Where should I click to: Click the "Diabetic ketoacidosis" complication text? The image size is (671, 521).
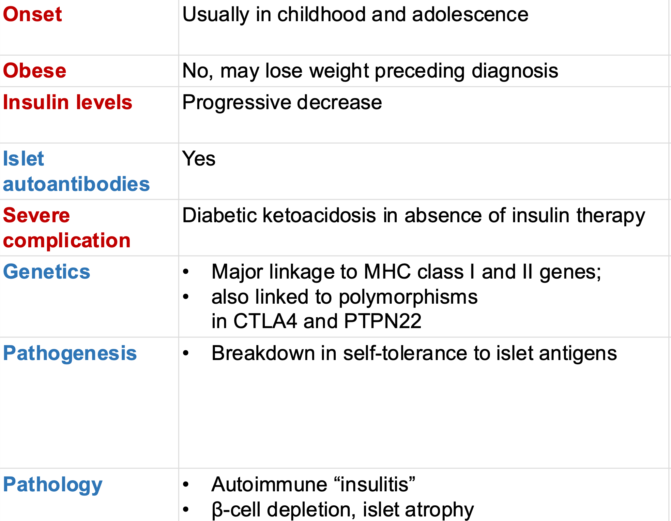413,215
